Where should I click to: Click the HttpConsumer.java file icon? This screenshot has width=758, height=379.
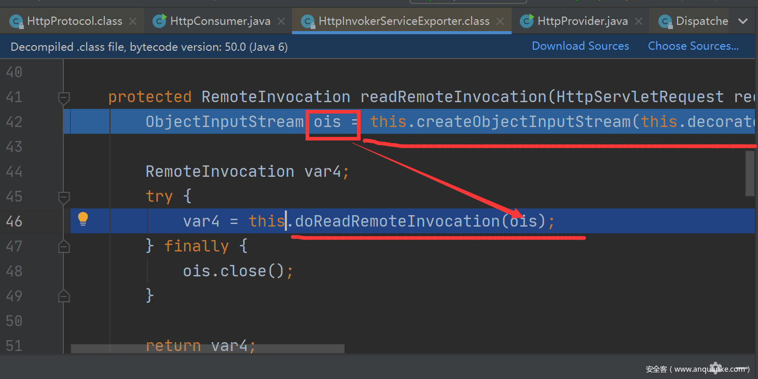pyautogui.click(x=159, y=21)
